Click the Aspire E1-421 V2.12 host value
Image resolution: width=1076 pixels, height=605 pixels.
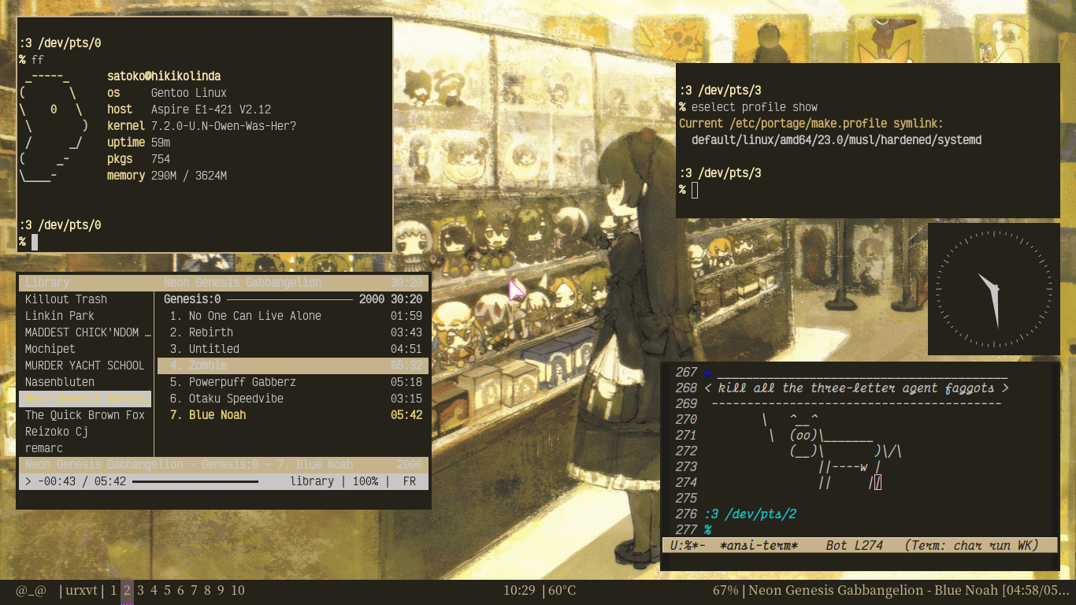(x=211, y=109)
